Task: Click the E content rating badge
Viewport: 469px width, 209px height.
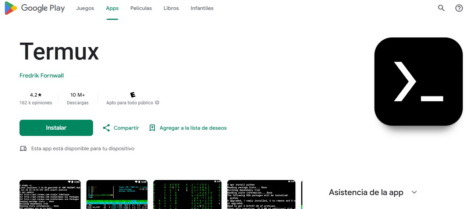Action: click(x=133, y=95)
